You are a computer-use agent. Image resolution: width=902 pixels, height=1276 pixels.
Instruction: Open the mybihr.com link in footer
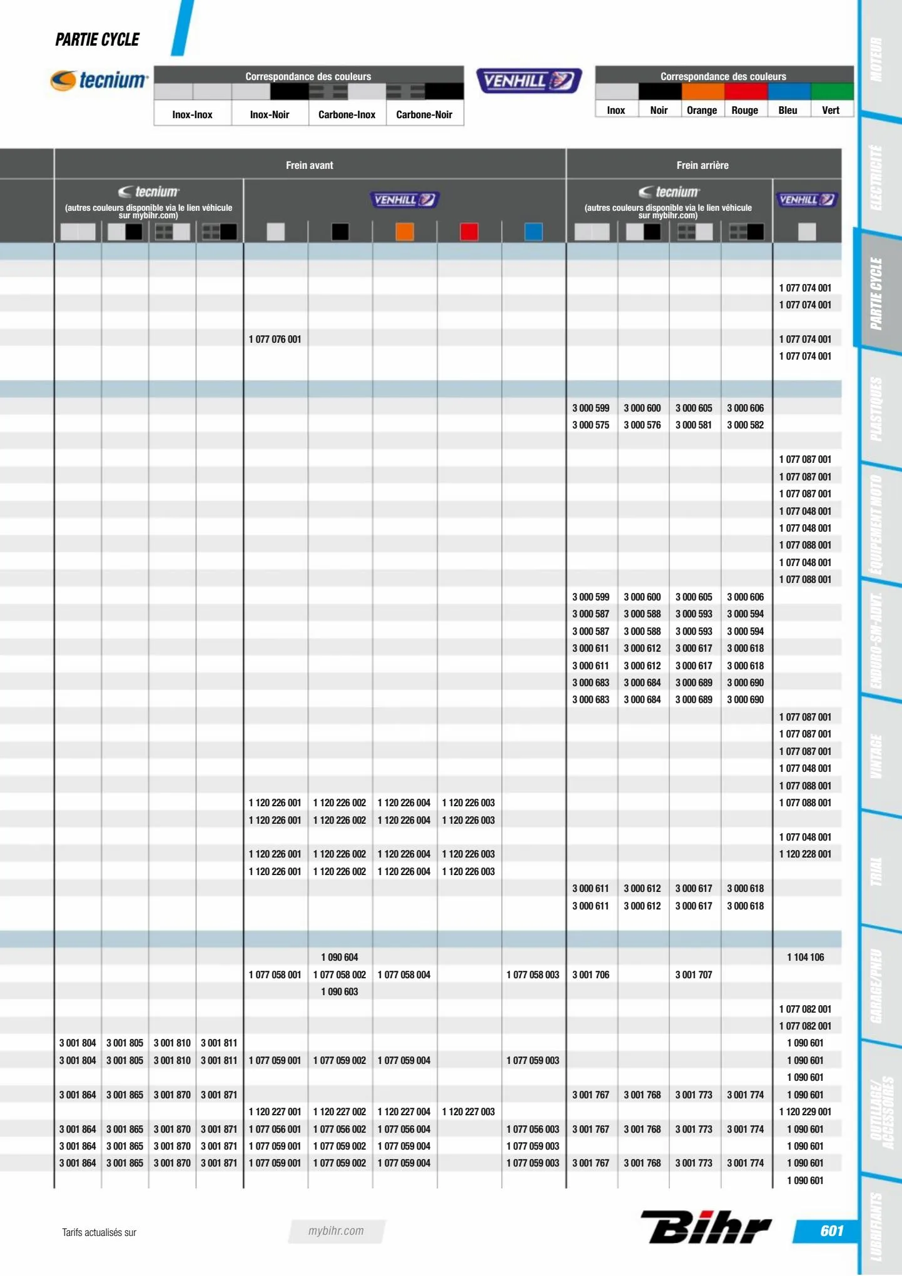tap(336, 1231)
